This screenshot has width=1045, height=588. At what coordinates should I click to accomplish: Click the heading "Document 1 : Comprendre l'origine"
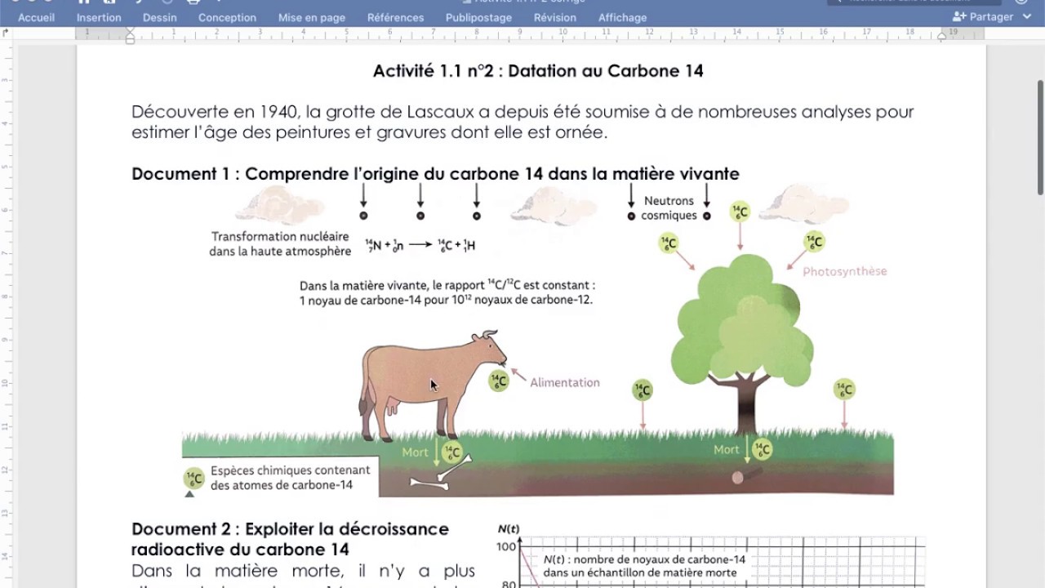(x=435, y=174)
